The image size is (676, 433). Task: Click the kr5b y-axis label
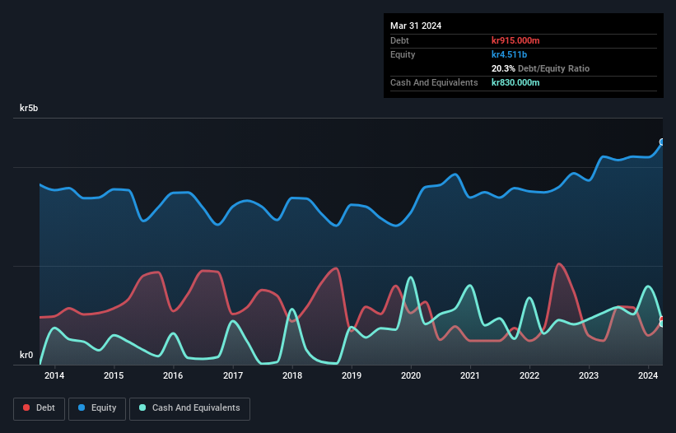click(x=29, y=108)
